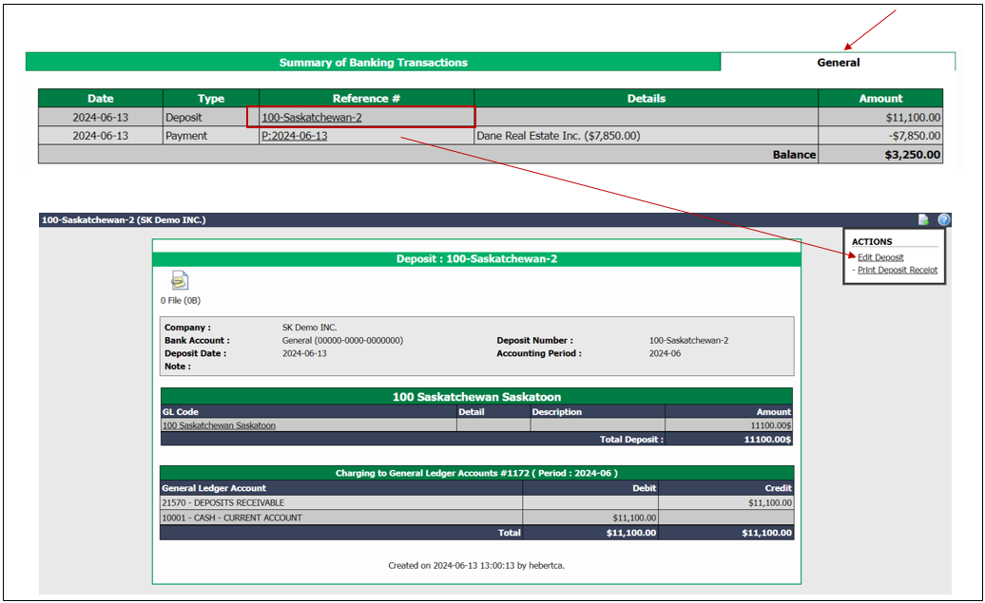This screenshot has height=603, width=985.
Task: Select the 10001 - CASH - CURRENT ACCOUNT row
Action: click(x=476, y=518)
